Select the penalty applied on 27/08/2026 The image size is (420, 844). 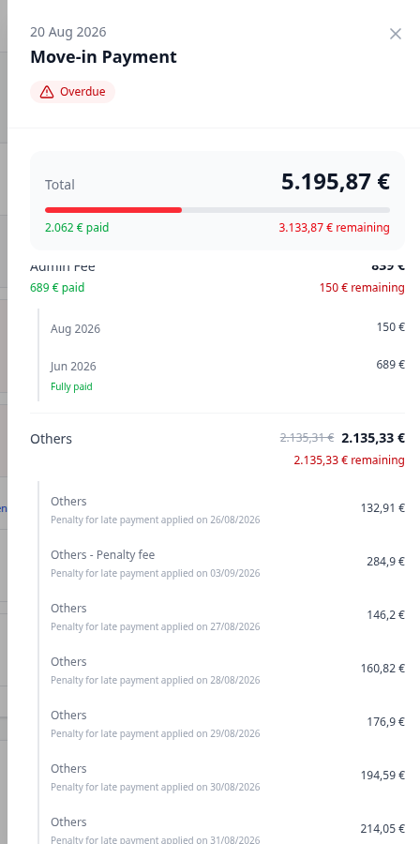click(x=228, y=616)
